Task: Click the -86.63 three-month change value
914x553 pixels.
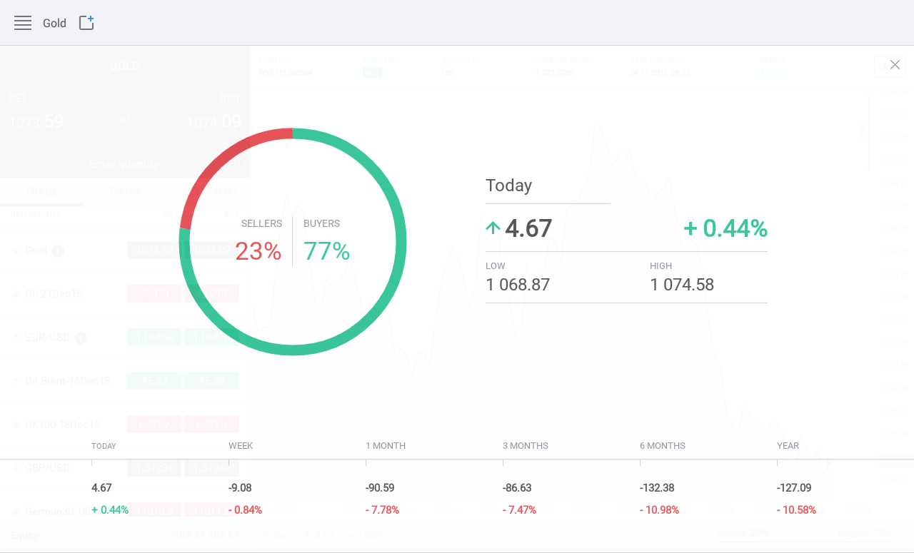Action: tap(517, 488)
